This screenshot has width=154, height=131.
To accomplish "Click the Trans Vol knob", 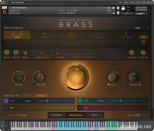I will pyautogui.click(x=143, y=53).
